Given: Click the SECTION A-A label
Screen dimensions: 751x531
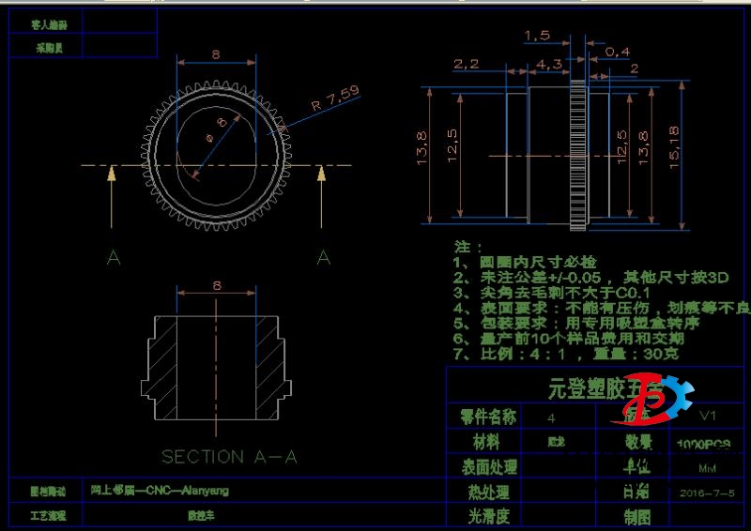Looking at the screenshot, I should 229,457.
